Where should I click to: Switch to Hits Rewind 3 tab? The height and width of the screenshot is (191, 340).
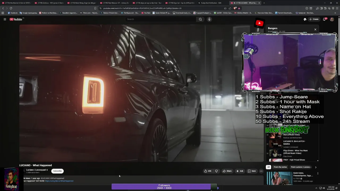16,3
